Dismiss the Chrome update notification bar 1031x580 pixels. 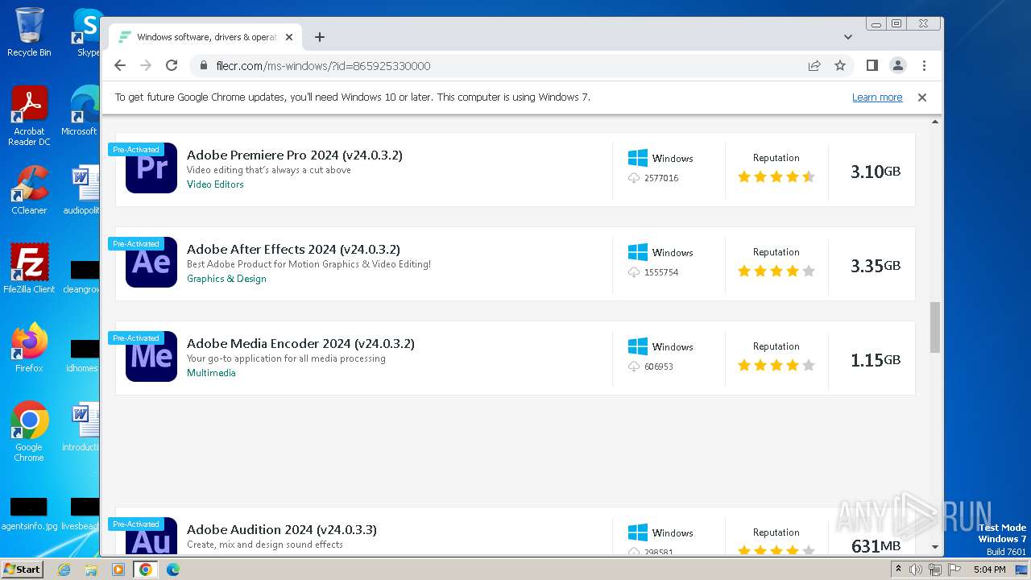point(922,97)
